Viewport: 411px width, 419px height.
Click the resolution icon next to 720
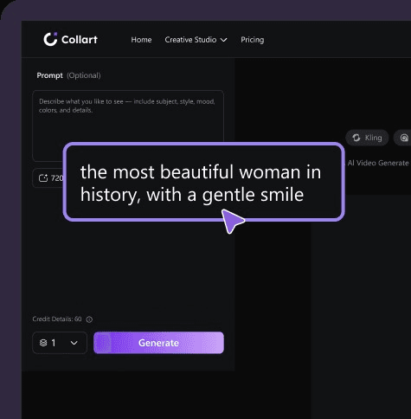click(x=43, y=178)
